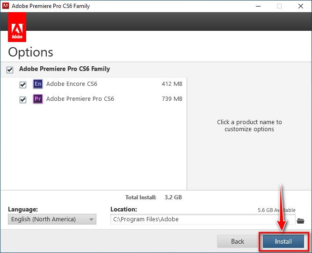312x253 pixels.
Task: Click the title bar Adobe application icon
Action: click(6, 6)
